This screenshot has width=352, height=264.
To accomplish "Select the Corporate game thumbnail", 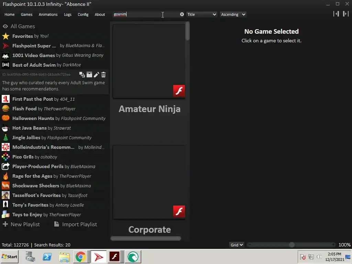I will tap(149, 182).
